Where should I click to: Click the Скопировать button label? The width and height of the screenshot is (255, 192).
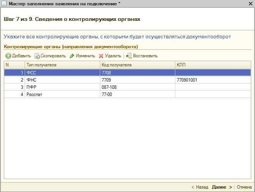coord(53,56)
